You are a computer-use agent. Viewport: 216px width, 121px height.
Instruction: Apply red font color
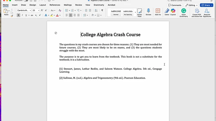pyautogui.click(x=57, y=15)
